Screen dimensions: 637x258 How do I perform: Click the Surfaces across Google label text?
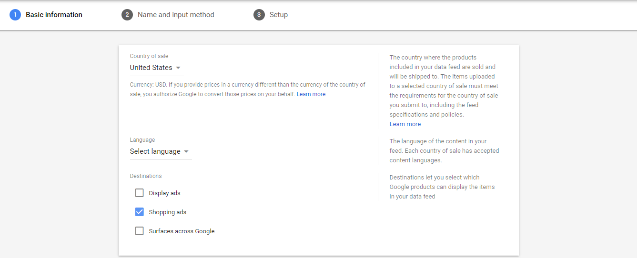(182, 231)
